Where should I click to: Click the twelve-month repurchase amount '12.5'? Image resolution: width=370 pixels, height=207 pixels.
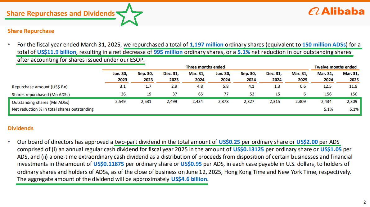point(327,86)
